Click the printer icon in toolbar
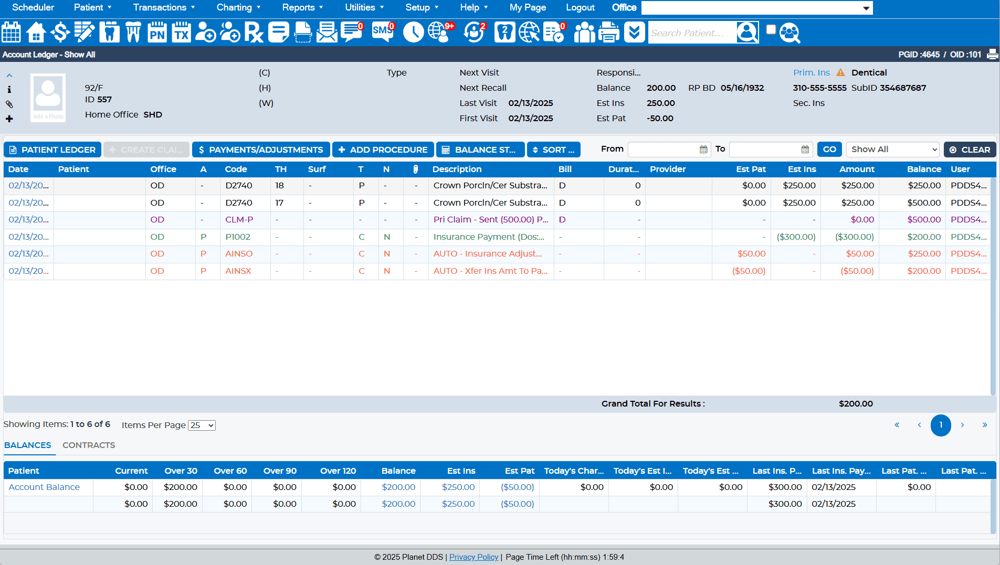 pyautogui.click(x=609, y=33)
